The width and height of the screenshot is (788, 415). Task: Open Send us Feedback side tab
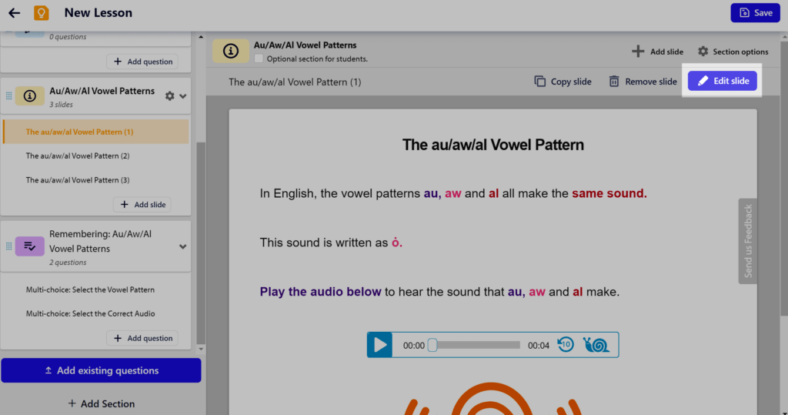point(748,241)
